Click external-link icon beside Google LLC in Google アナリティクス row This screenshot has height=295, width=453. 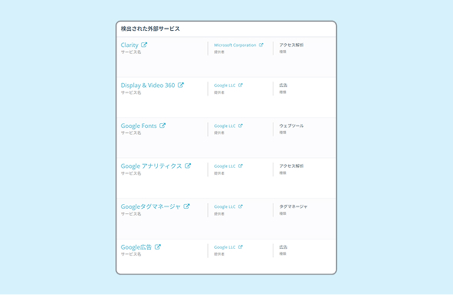tap(240, 166)
